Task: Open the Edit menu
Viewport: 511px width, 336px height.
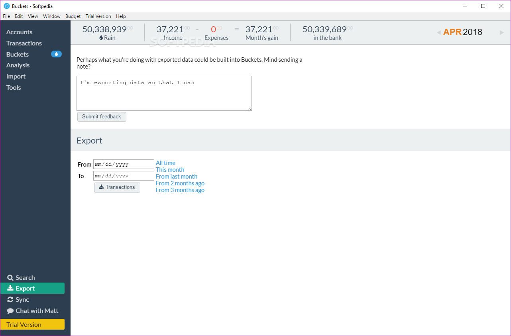Action: click(19, 16)
